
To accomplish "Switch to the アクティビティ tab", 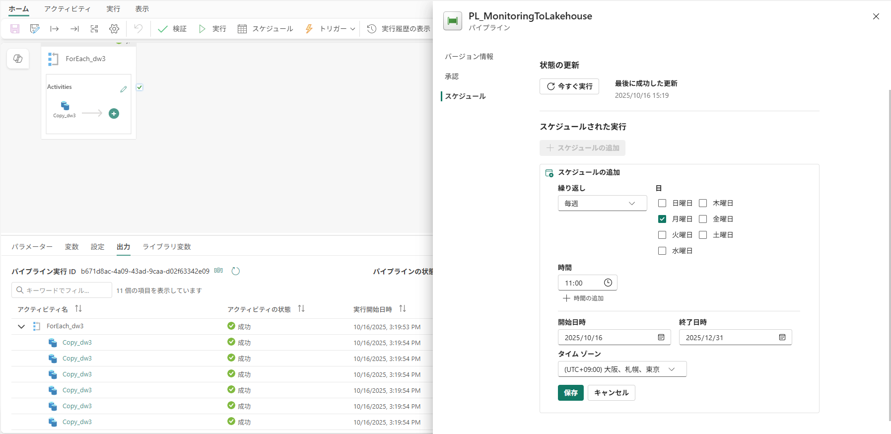I will point(68,9).
